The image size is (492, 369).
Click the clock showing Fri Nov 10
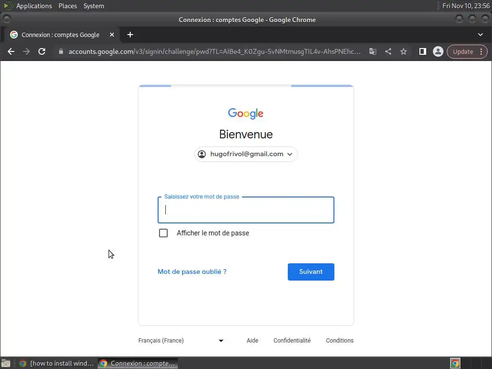pos(466,6)
